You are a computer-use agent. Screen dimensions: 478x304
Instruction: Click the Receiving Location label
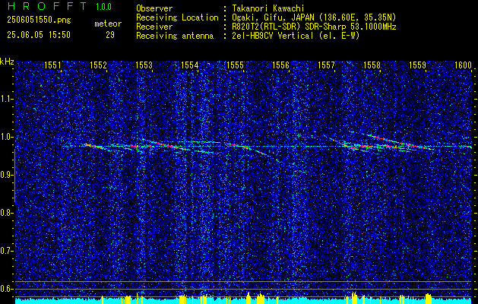[x=177, y=17]
